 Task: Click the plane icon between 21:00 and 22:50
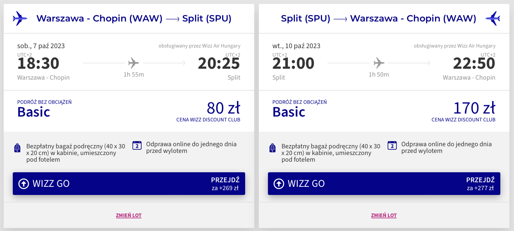(379, 63)
